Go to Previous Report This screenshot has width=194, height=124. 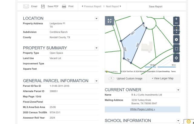click(x=92, y=6)
